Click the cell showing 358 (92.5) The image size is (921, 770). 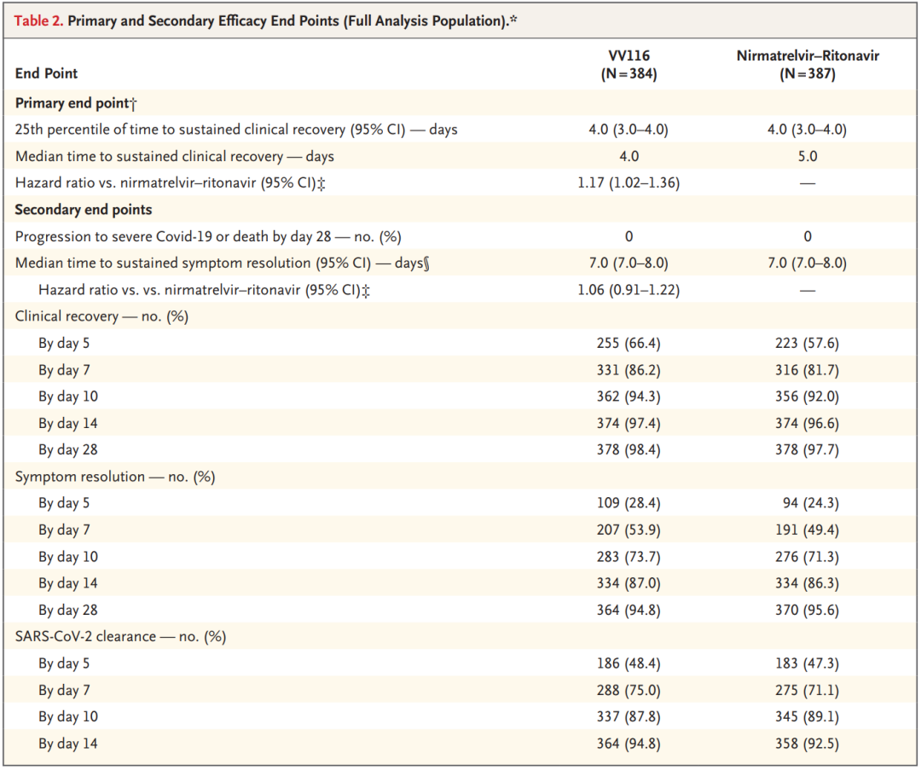808,744
